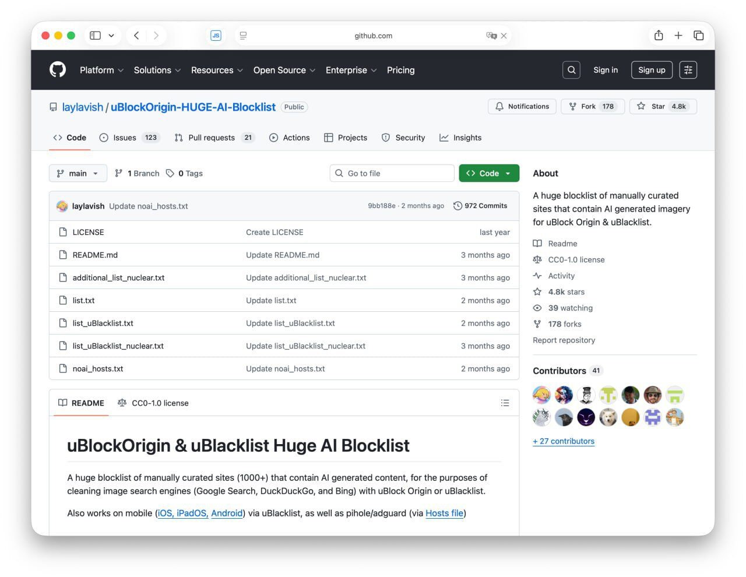Open the search icon in the navigation bar
Viewport: 746px width, 577px height.
pyautogui.click(x=571, y=69)
